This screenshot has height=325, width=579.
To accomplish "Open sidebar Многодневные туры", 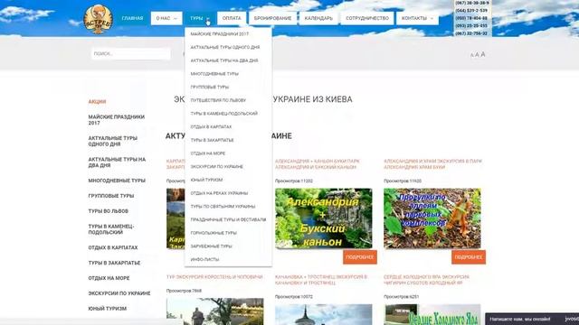I will click(117, 181).
